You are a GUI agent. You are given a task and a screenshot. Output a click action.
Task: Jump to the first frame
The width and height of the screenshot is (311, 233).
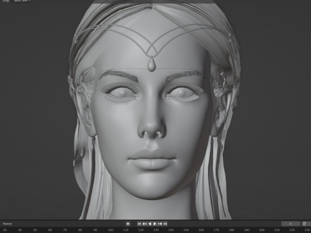[x=139, y=224]
